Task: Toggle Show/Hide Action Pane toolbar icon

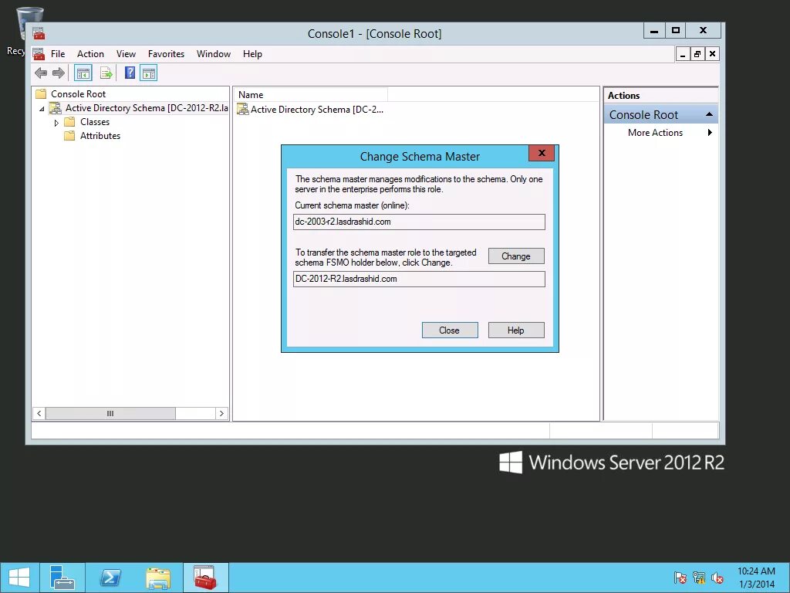Action: point(149,73)
